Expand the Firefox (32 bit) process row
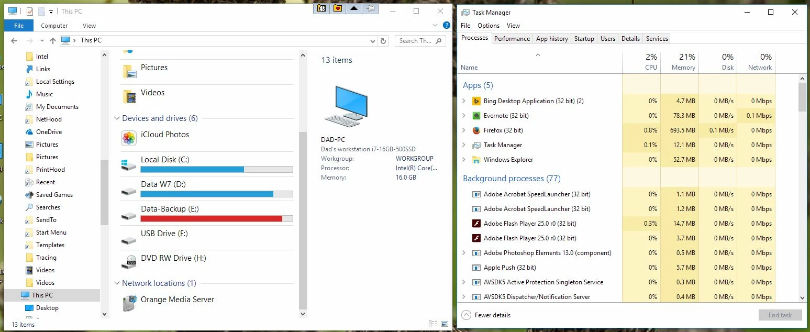 click(464, 130)
